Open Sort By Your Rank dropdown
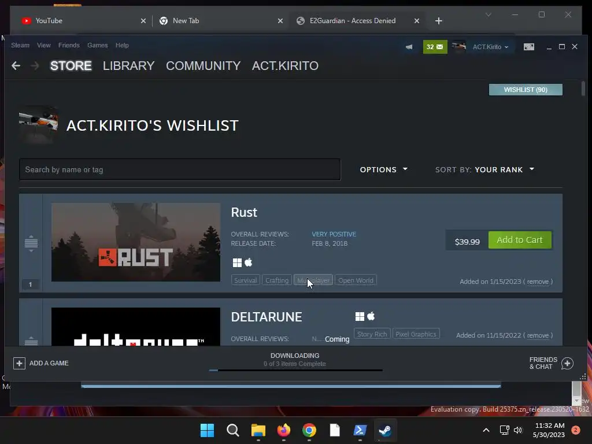Screen dimensions: 592x444 click(485, 169)
